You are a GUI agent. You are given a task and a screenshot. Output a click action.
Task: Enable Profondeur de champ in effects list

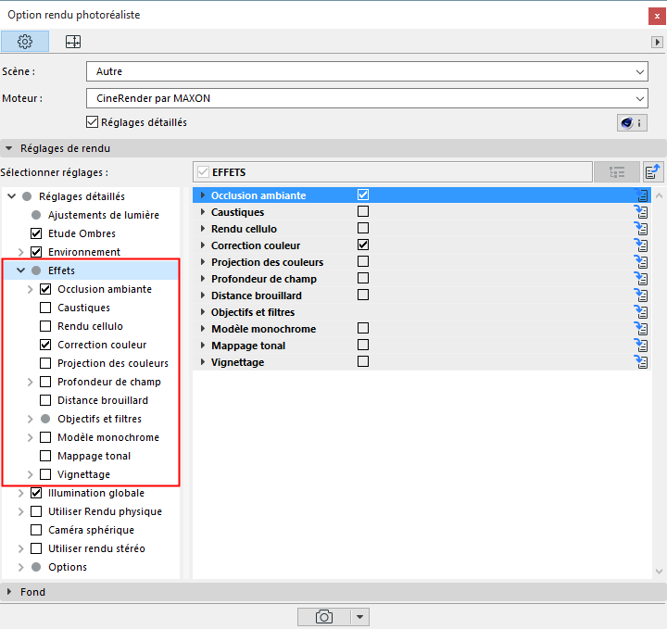363,278
